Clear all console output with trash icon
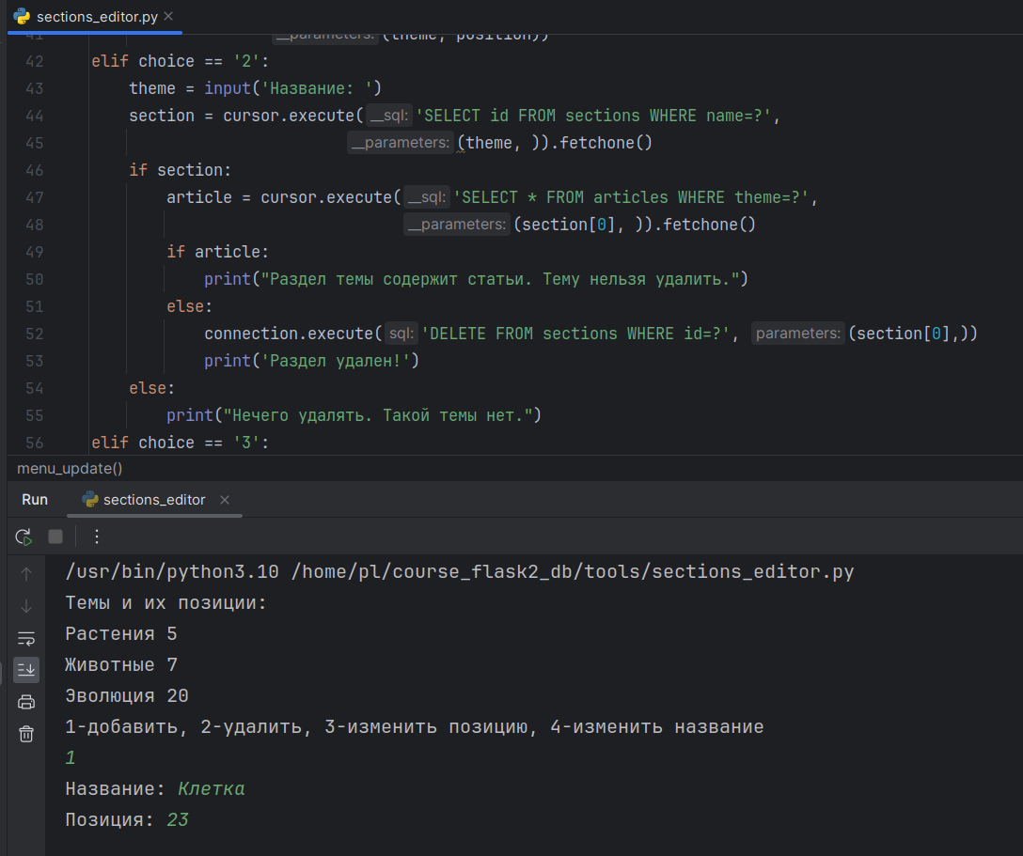 26,734
